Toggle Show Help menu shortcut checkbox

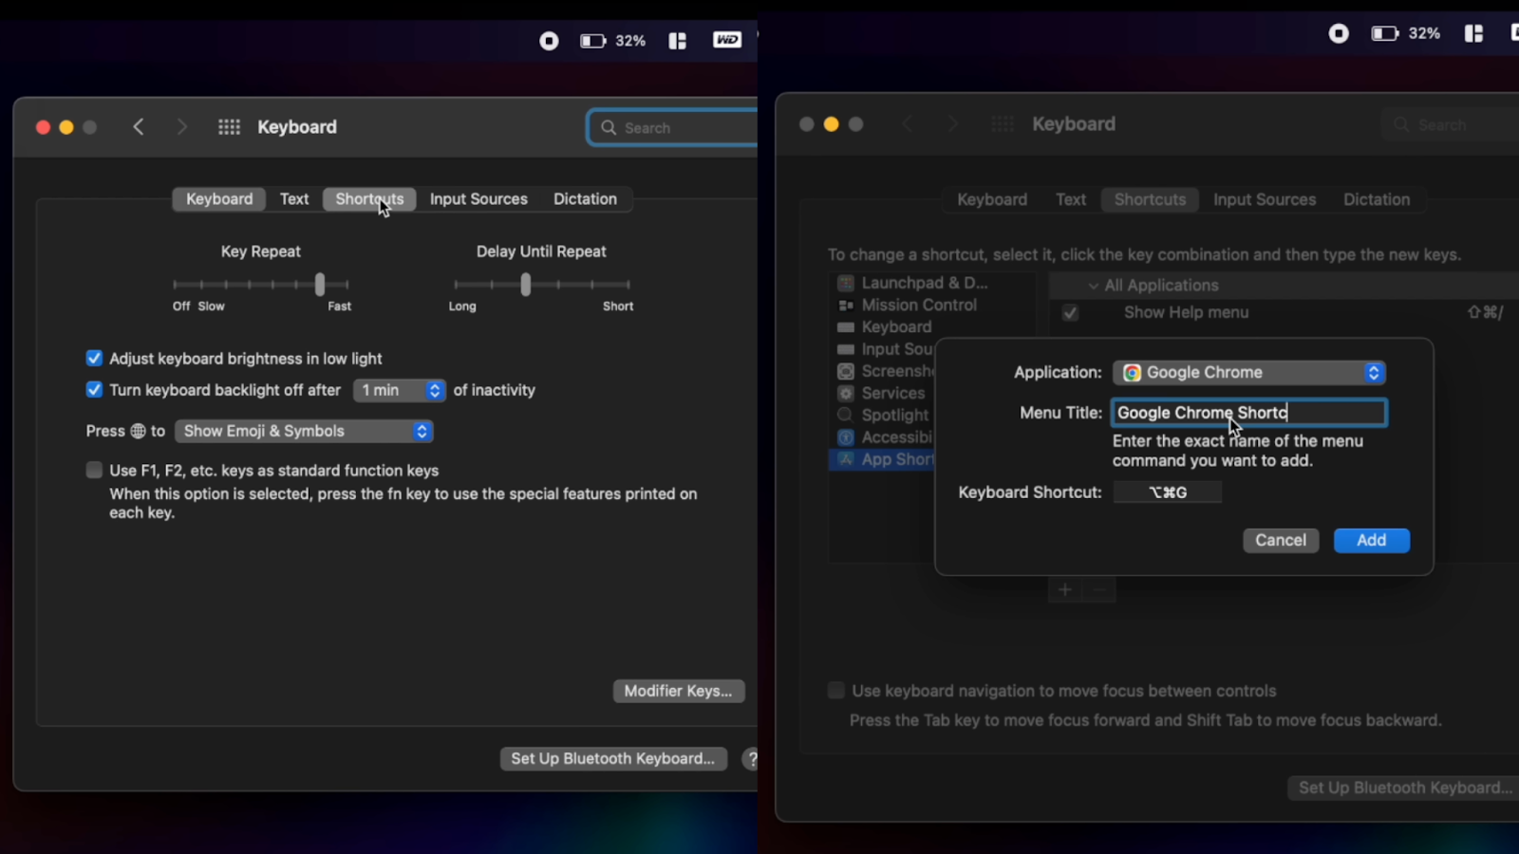coord(1070,313)
